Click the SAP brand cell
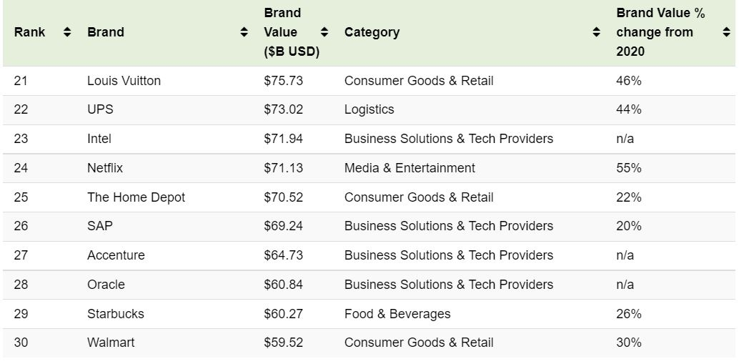The image size is (739, 364). pyautogui.click(x=100, y=226)
